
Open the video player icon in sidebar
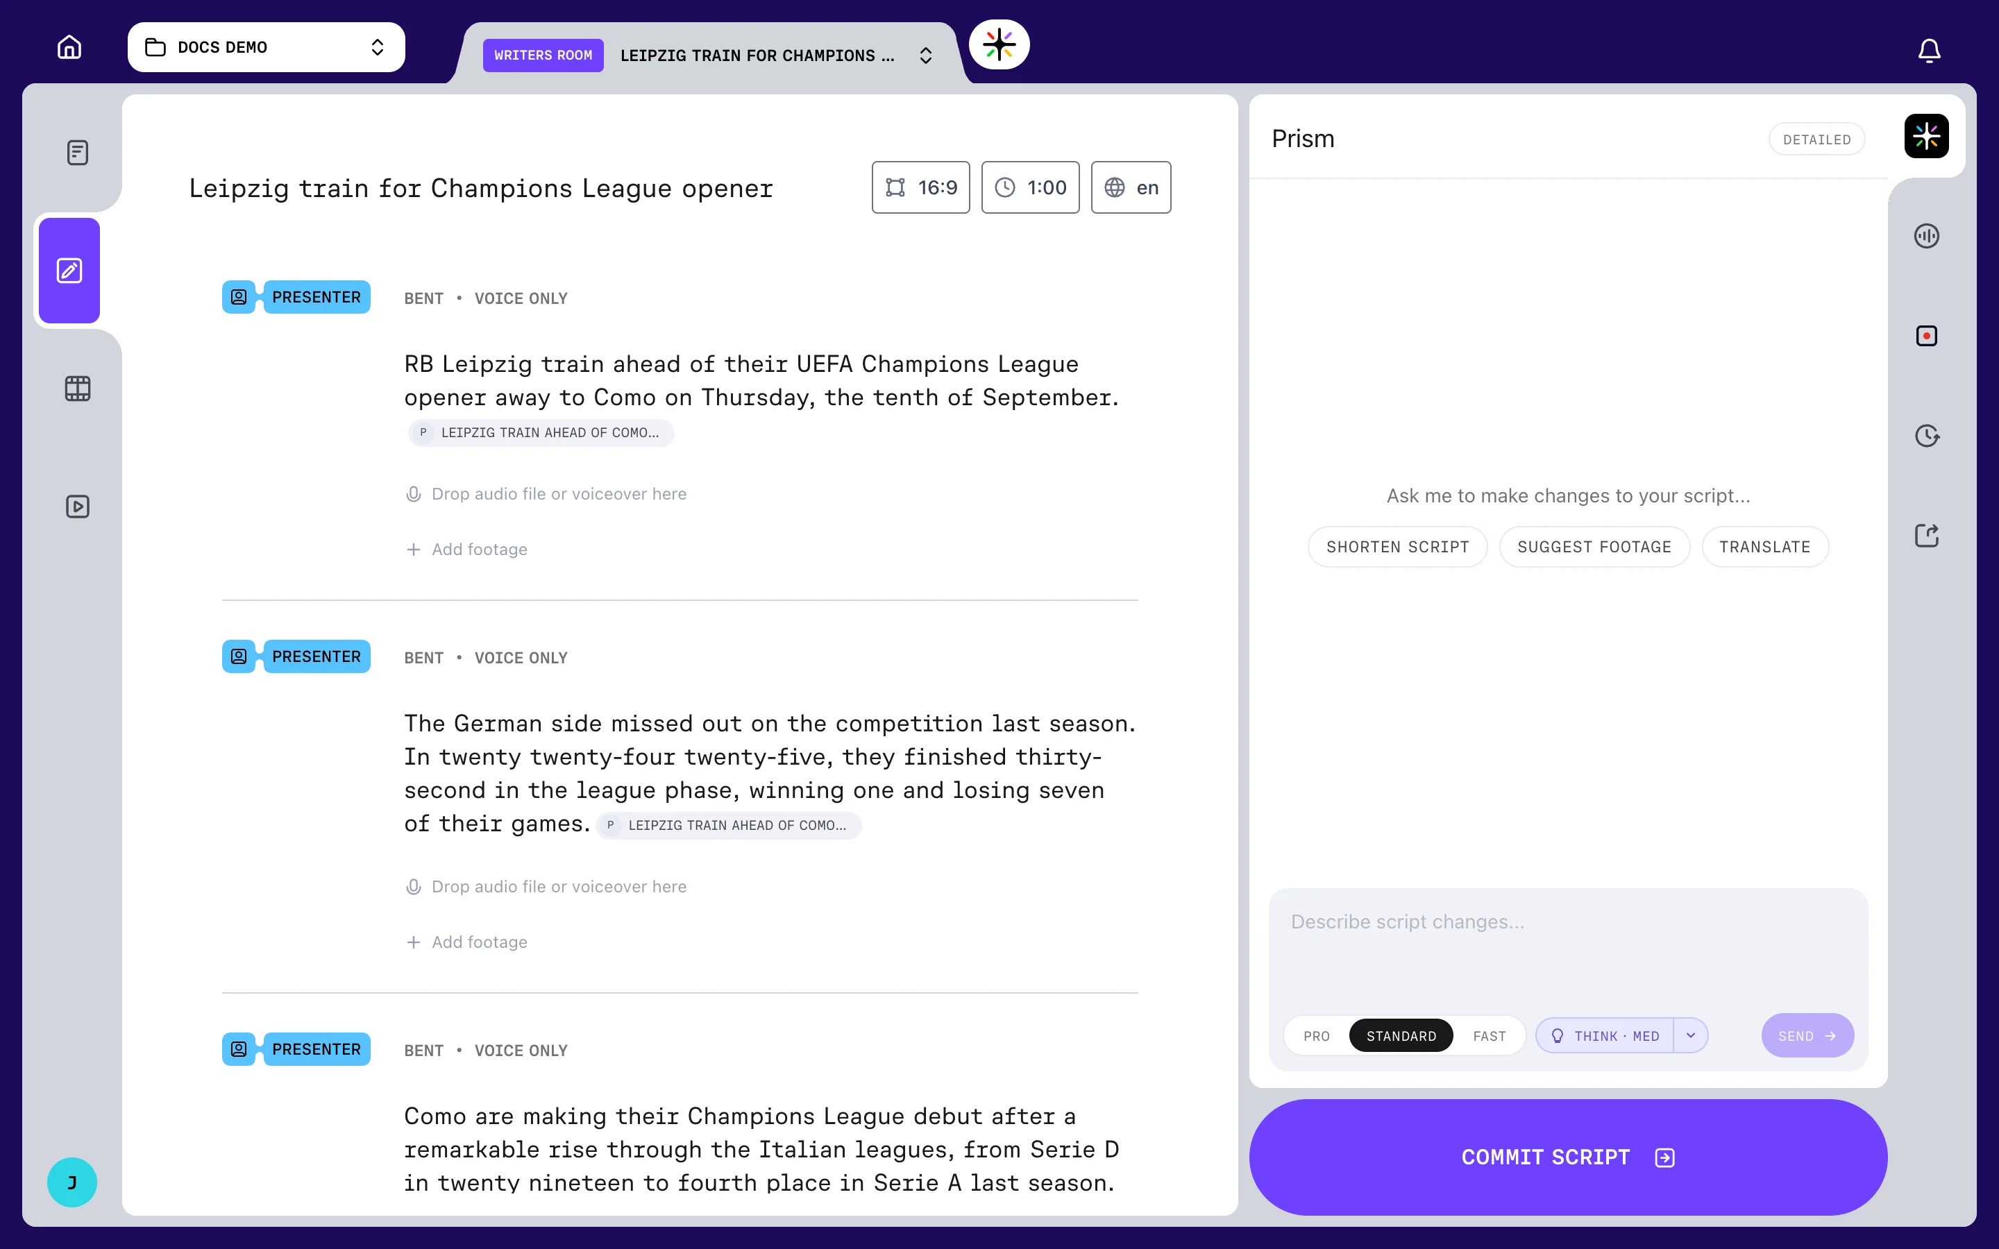coord(78,507)
